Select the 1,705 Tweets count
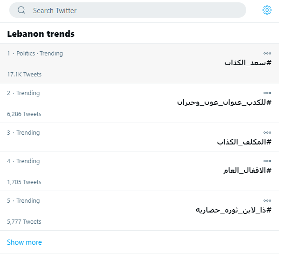282x254 pixels. [24, 182]
